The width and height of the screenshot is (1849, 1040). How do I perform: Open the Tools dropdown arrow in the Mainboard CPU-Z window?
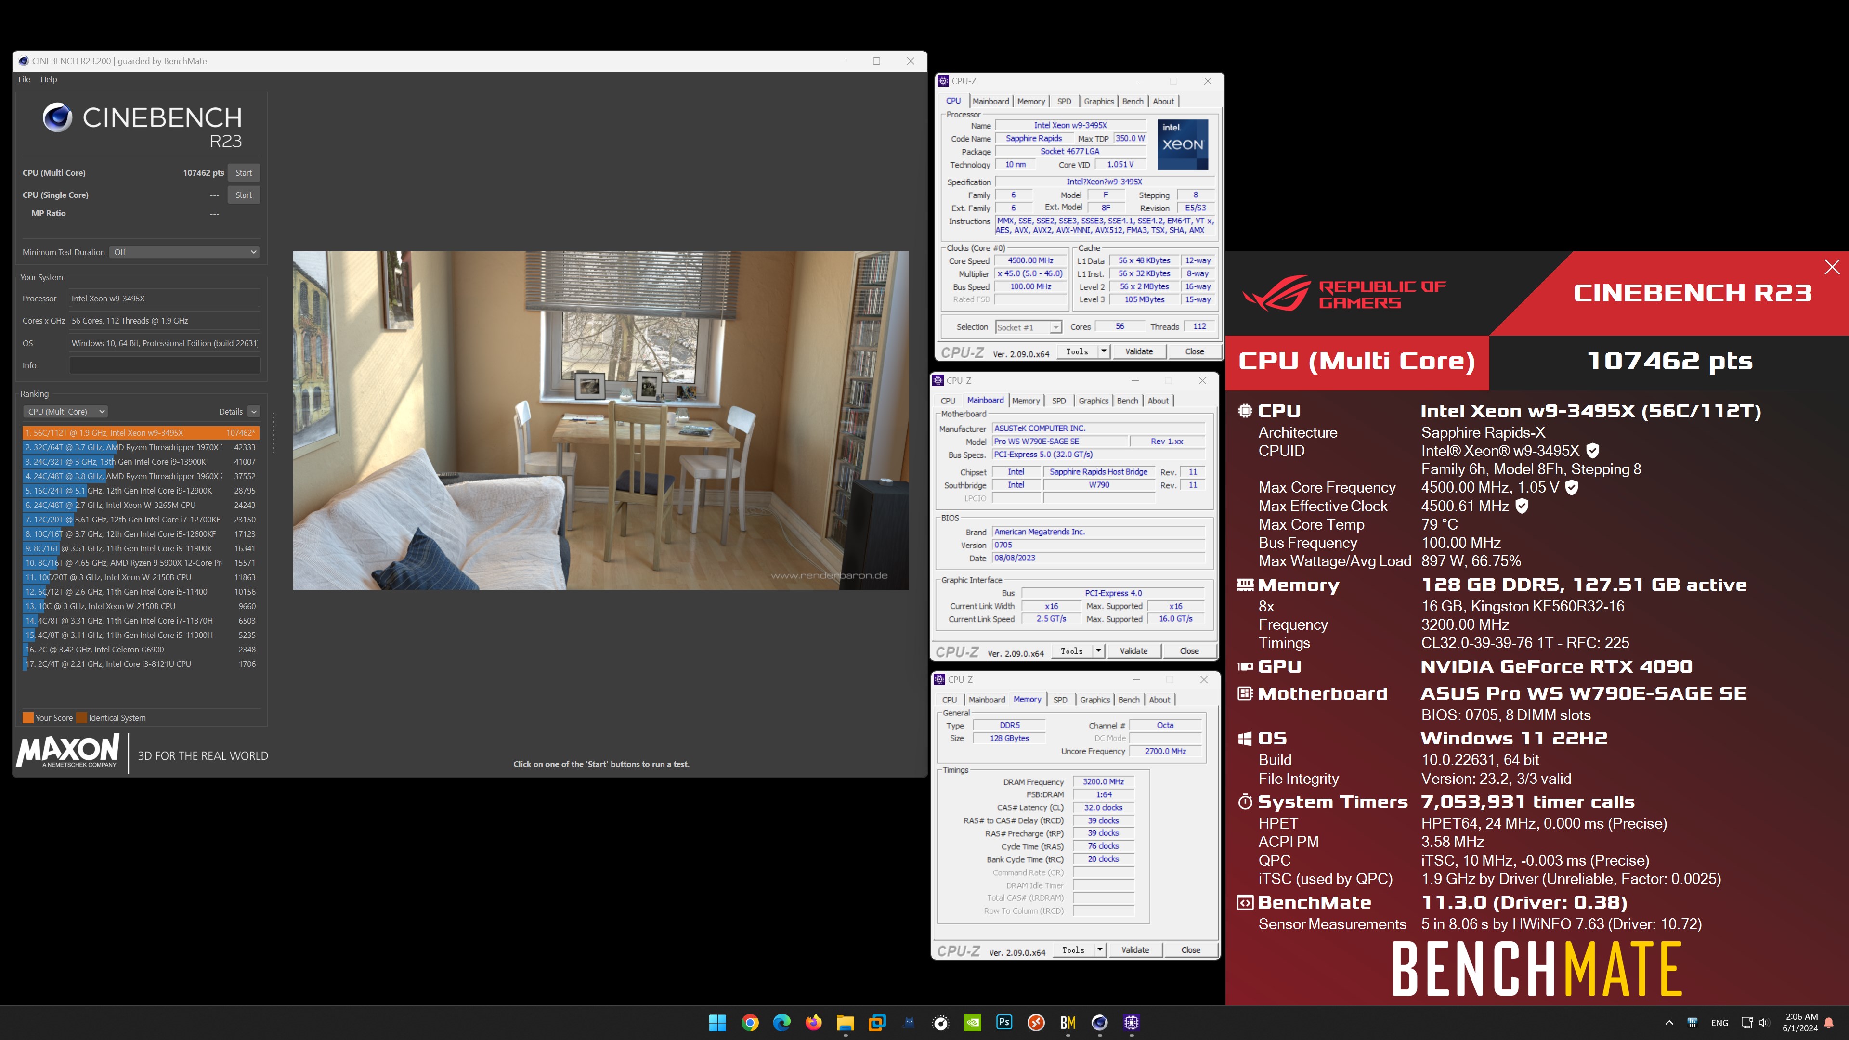click(1098, 651)
